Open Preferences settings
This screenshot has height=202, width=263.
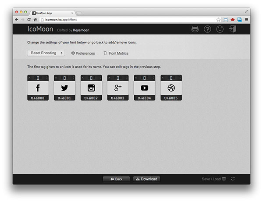pyautogui.click(x=83, y=53)
